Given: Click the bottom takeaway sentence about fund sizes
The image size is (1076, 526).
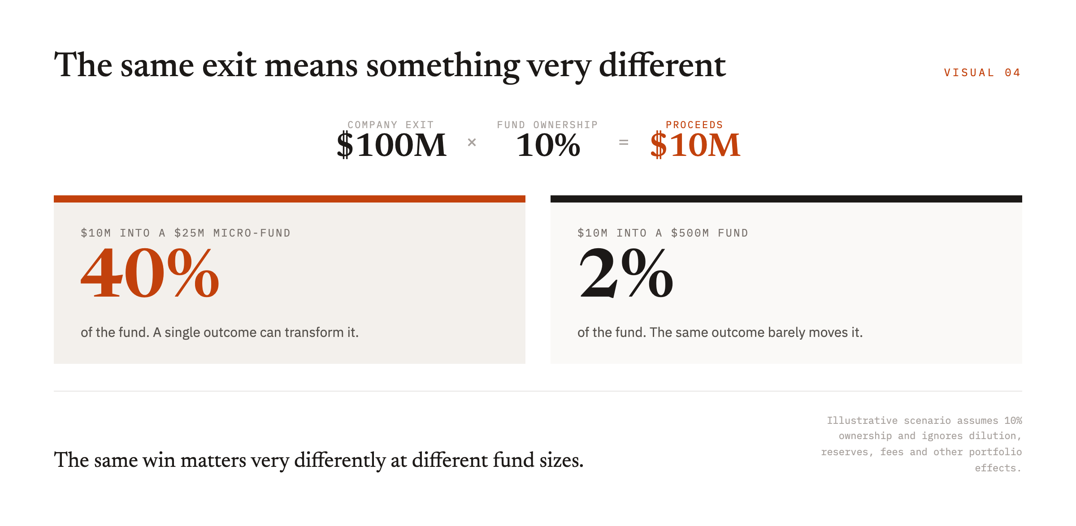Looking at the screenshot, I should [319, 460].
